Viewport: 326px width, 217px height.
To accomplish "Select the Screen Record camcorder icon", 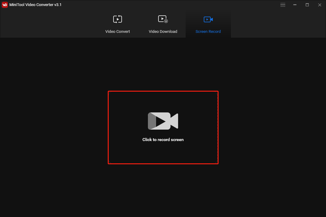I will [x=208, y=19].
